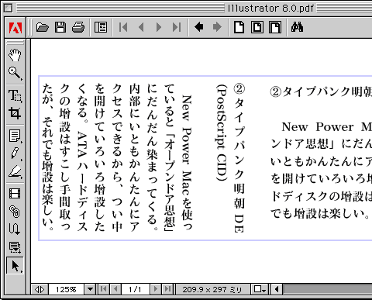
Task: Expand the zoom percentage dropdown arrow
Action: pyautogui.click(x=90, y=289)
